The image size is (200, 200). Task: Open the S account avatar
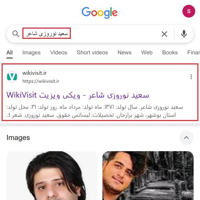(189, 11)
